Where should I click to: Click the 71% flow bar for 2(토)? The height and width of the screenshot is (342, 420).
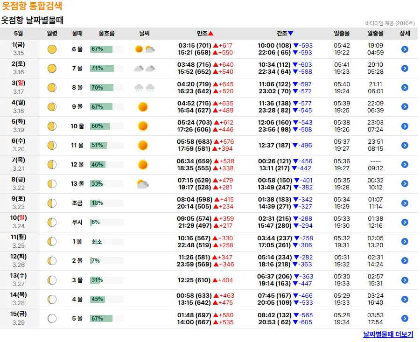point(107,68)
